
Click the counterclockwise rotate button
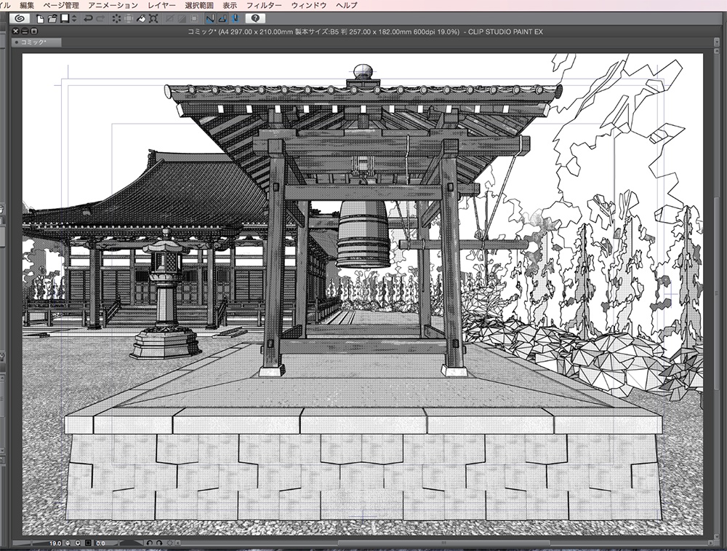coord(150,542)
